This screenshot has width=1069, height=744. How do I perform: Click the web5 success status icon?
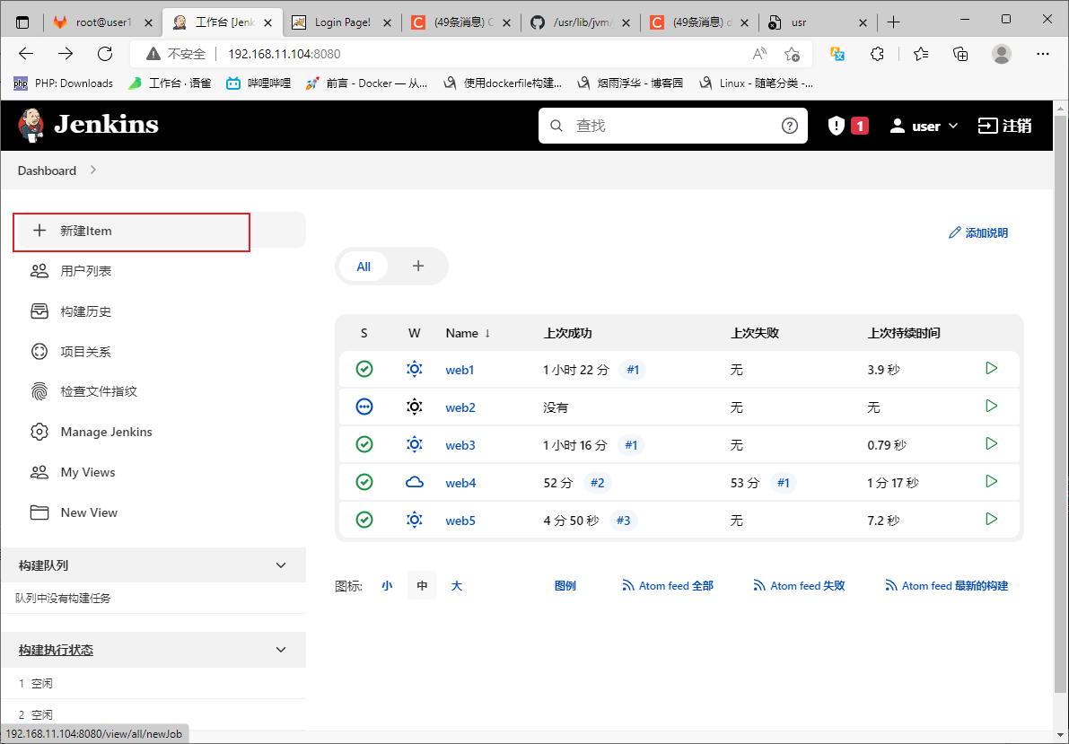(364, 520)
